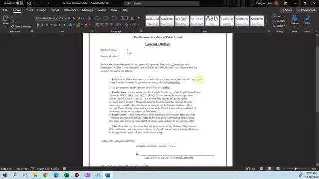Viewport: 319px width, 179px height.
Task: Toggle Show paragraph marks
Action: [x=139, y=18]
